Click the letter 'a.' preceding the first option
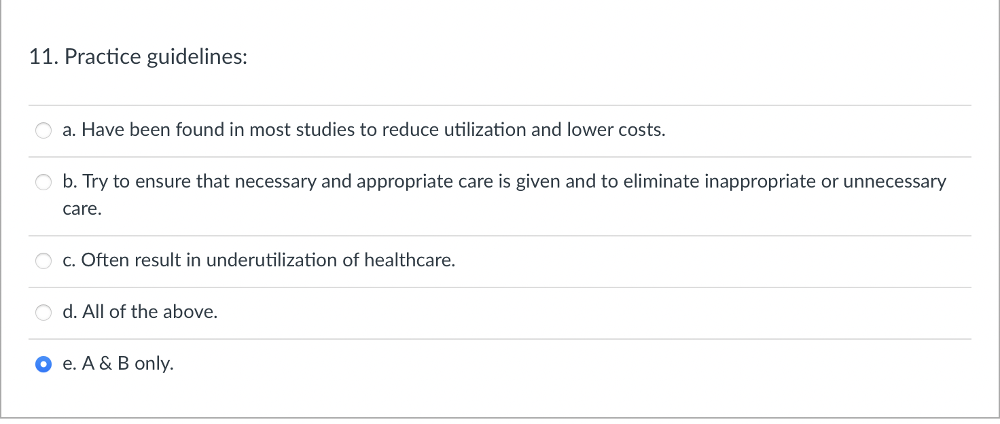This screenshot has width=1000, height=424. [68, 130]
